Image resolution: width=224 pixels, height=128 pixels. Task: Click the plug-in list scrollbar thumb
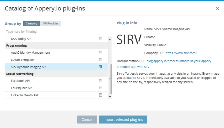coord(110,79)
